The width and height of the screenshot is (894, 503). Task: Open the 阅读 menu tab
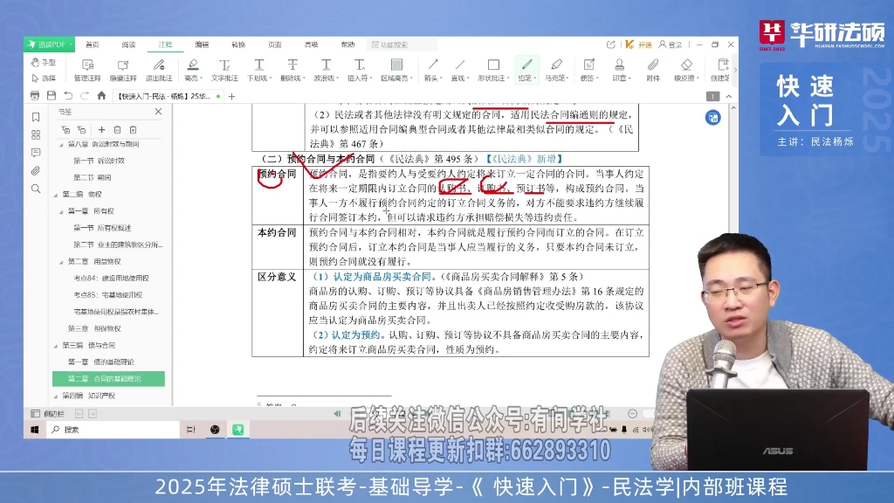[129, 45]
